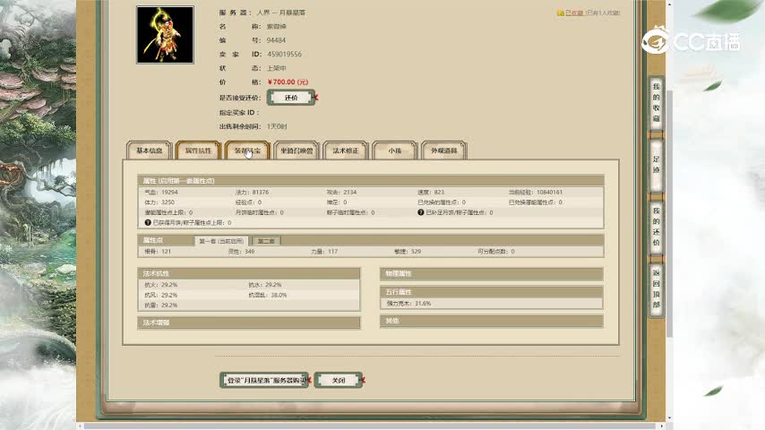
Task: Select 第一套 attribute point set
Action: [221, 241]
